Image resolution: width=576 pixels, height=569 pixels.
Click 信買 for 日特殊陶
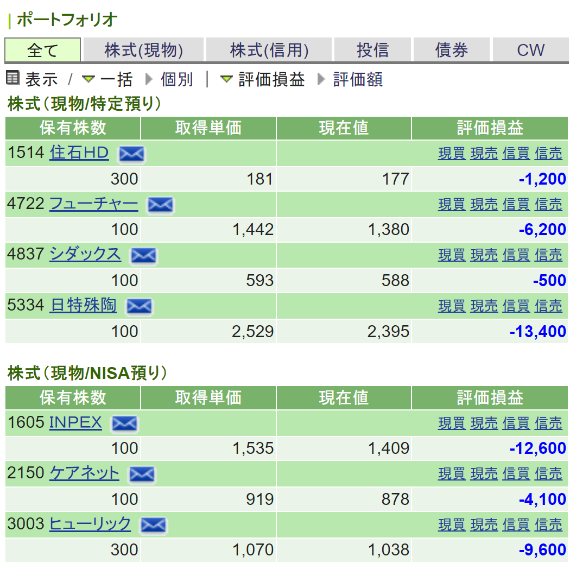click(x=516, y=306)
